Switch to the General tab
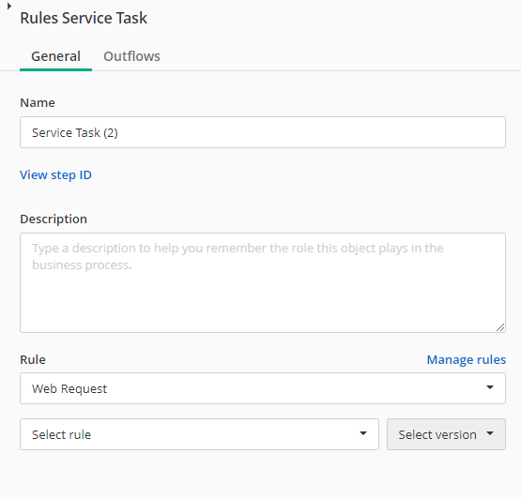521x499 pixels. tap(55, 56)
